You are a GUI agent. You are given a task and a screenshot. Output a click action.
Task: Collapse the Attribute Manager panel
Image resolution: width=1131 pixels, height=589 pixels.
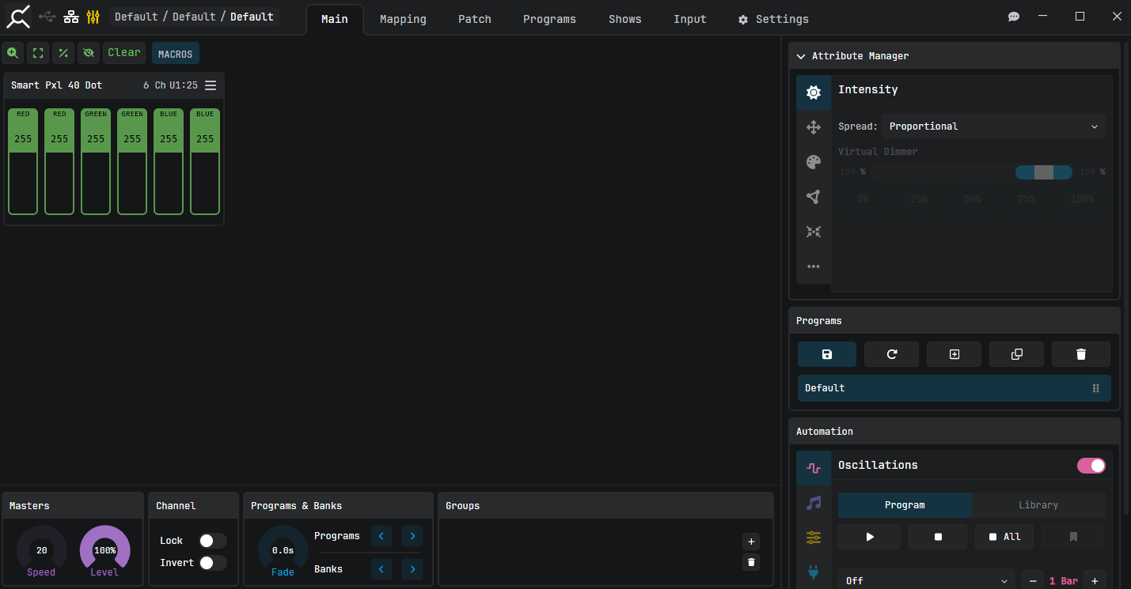pos(801,56)
